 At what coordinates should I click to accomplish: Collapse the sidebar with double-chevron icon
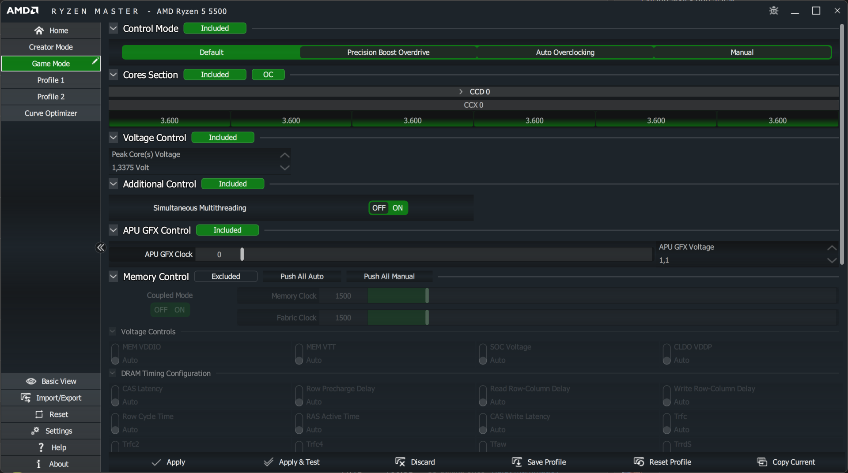coord(101,248)
